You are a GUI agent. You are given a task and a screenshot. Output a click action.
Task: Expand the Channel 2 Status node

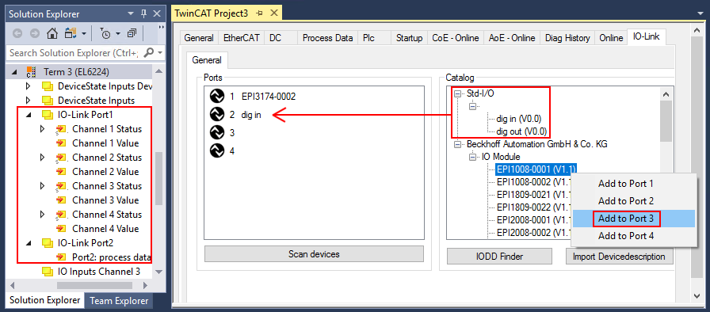click(x=43, y=158)
